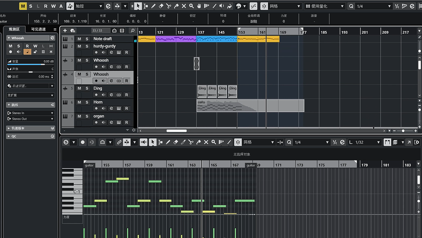This screenshot has height=238, width=422.
Task: Click the arrangement horizontal scrollbar thumb
Action: point(176,131)
